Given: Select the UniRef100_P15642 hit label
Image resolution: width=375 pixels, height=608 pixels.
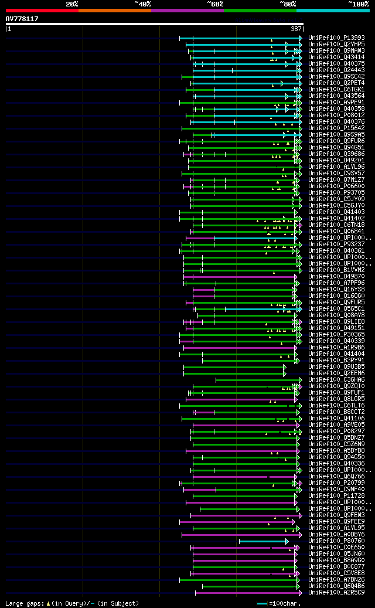Looking at the screenshot, I should tap(337, 128).
